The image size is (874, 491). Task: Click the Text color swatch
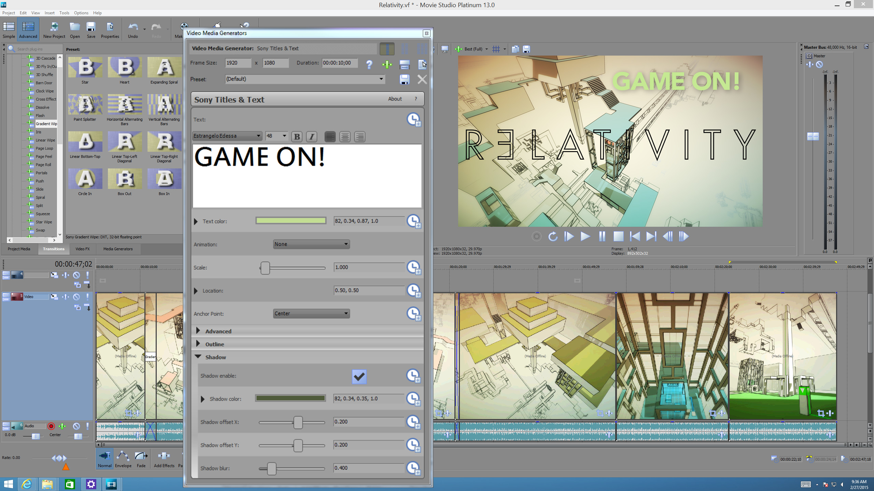pyautogui.click(x=291, y=221)
